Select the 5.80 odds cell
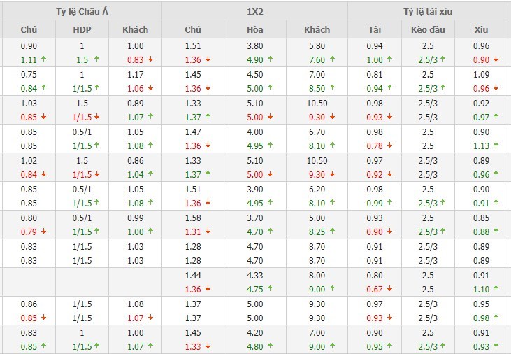The width and height of the screenshot is (511, 354). [x=317, y=46]
